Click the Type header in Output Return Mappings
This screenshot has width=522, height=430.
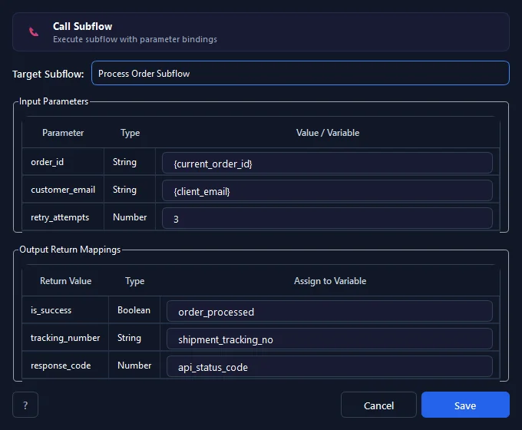[x=134, y=281]
